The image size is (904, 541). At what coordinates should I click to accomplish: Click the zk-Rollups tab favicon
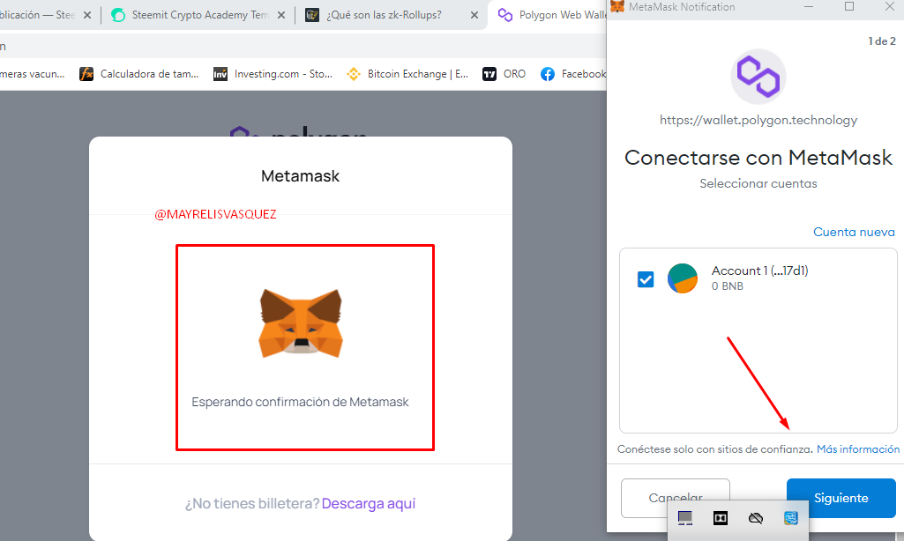coord(312,15)
